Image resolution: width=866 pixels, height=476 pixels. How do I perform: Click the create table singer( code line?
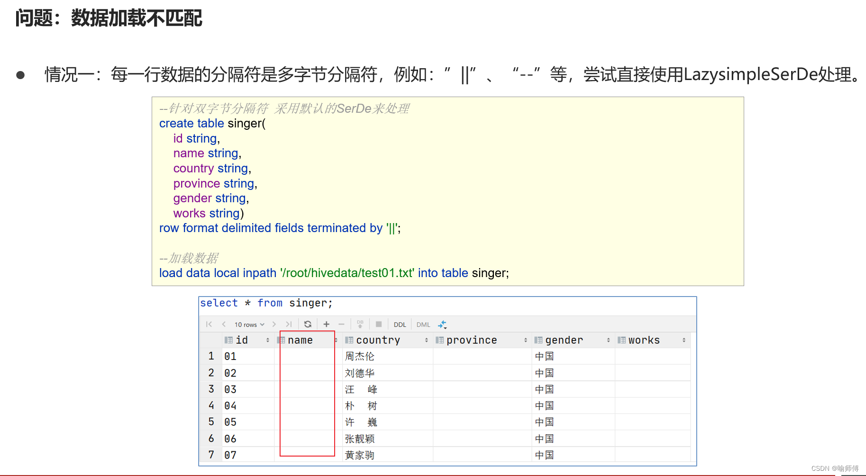tap(212, 124)
